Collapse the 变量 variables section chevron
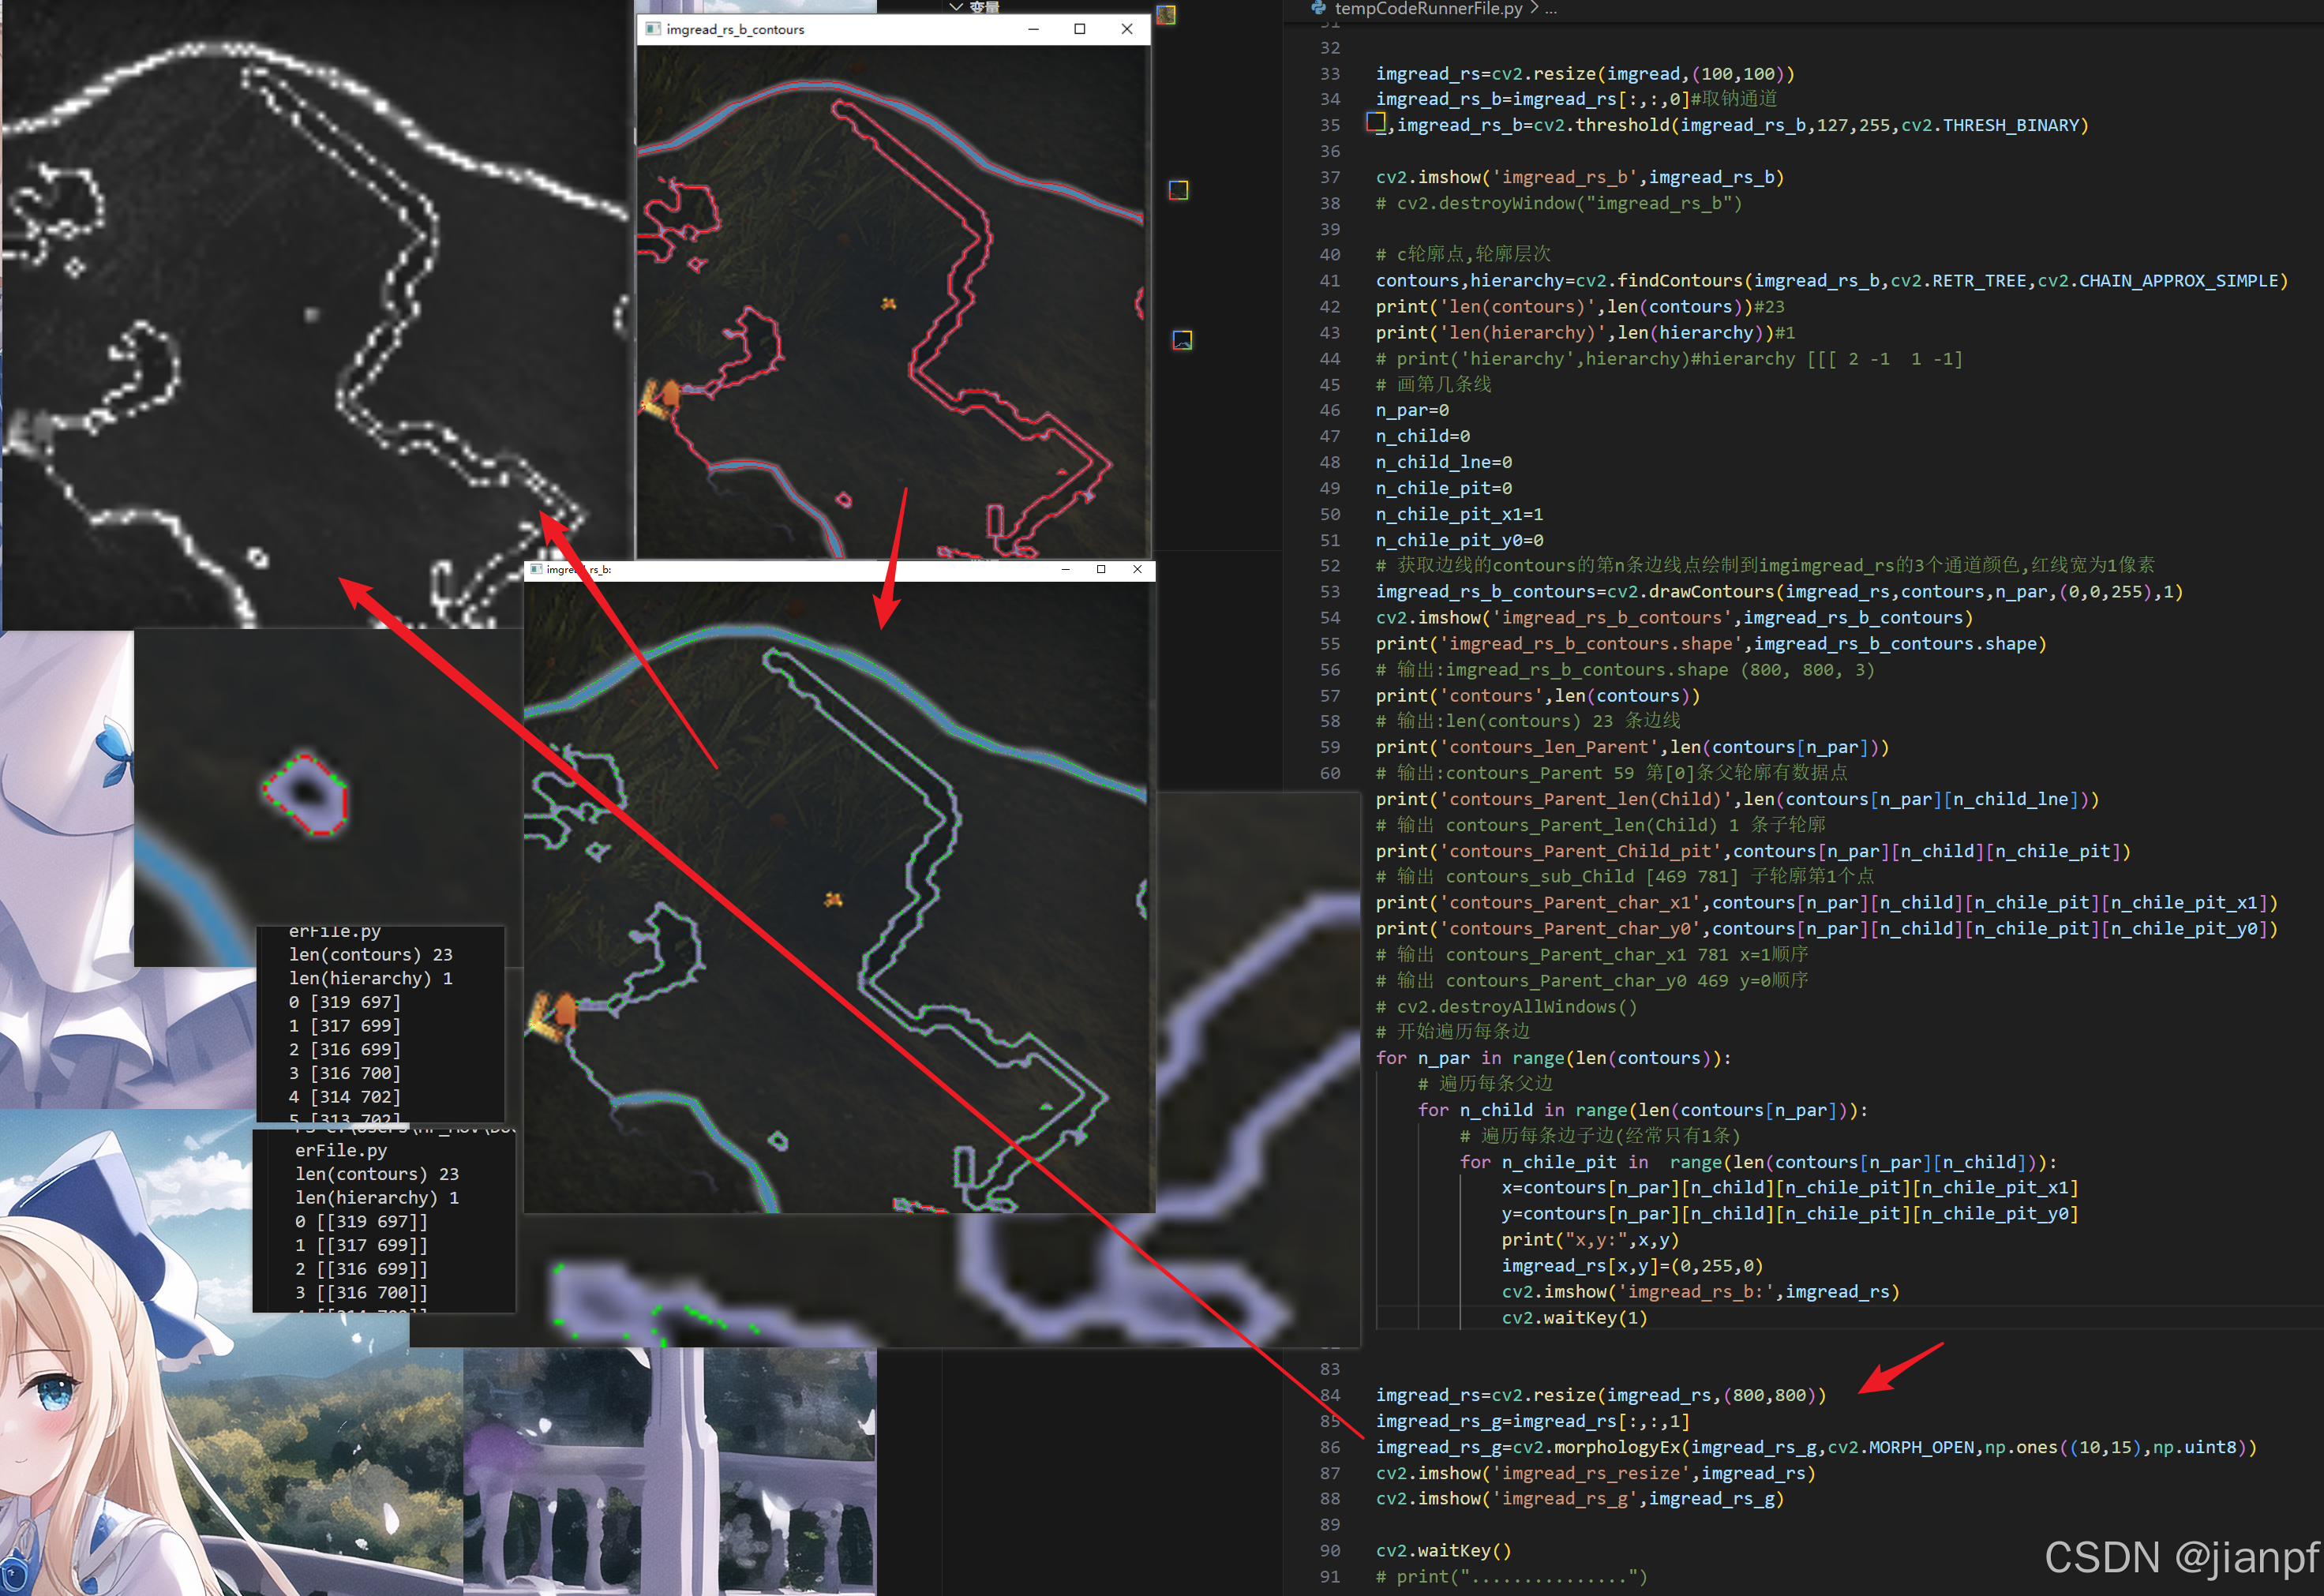The height and width of the screenshot is (1596, 2324). (956, 6)
